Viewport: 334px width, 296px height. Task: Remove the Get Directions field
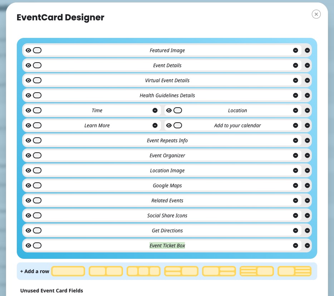click(x=295, y=231)
